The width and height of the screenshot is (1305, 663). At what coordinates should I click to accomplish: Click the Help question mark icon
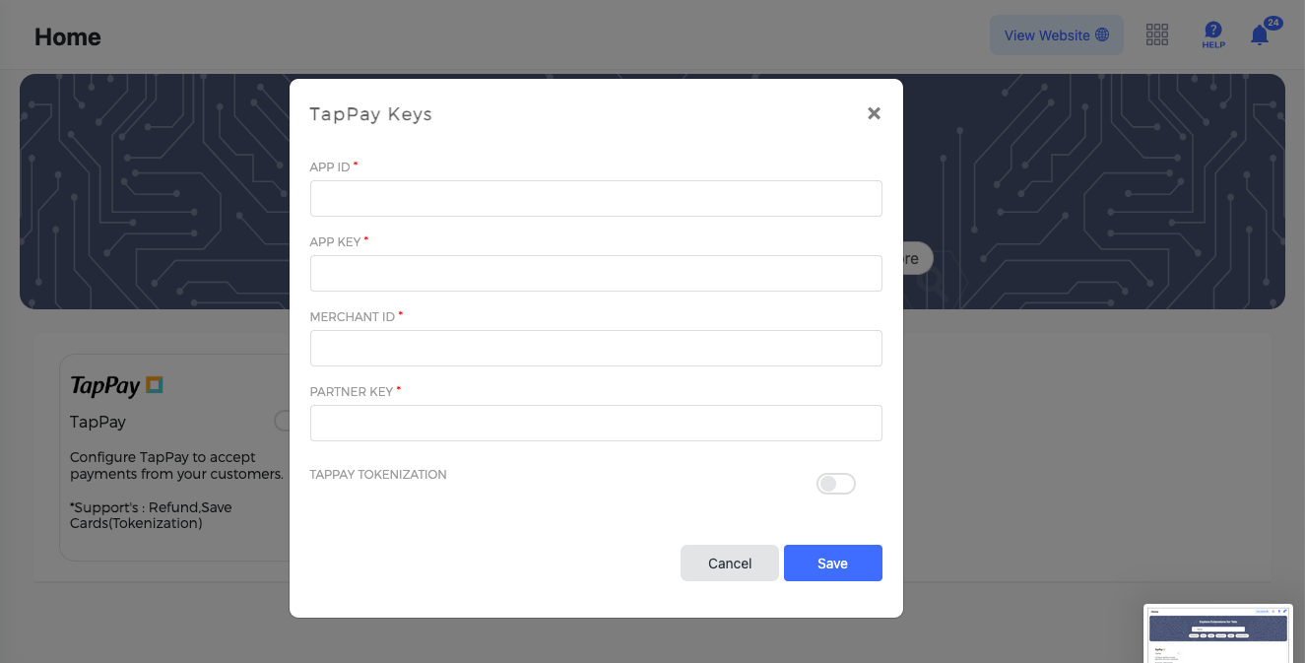pyautogui.click(x=1213, y=33)
